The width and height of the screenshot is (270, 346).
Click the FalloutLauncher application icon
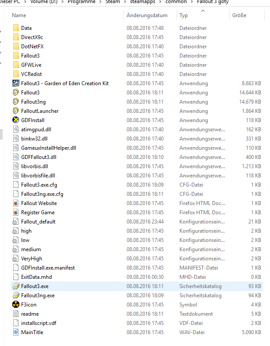click(16, 111)
